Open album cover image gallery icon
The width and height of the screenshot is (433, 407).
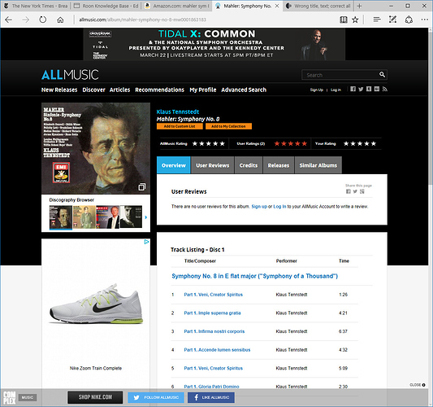(142, 187)
